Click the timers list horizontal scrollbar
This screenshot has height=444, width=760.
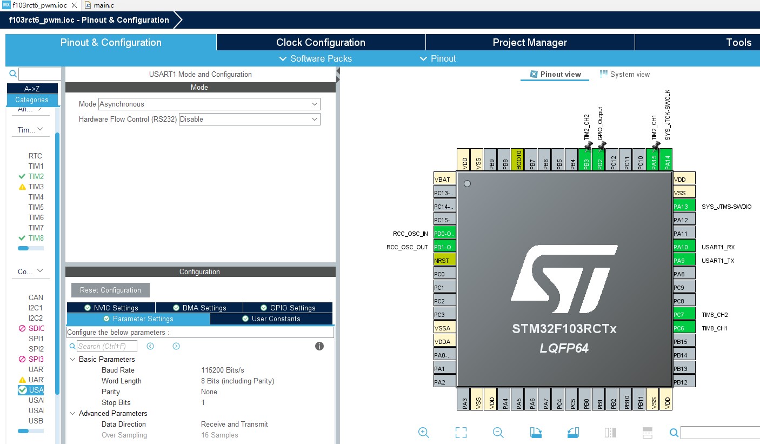pos(23,248)
